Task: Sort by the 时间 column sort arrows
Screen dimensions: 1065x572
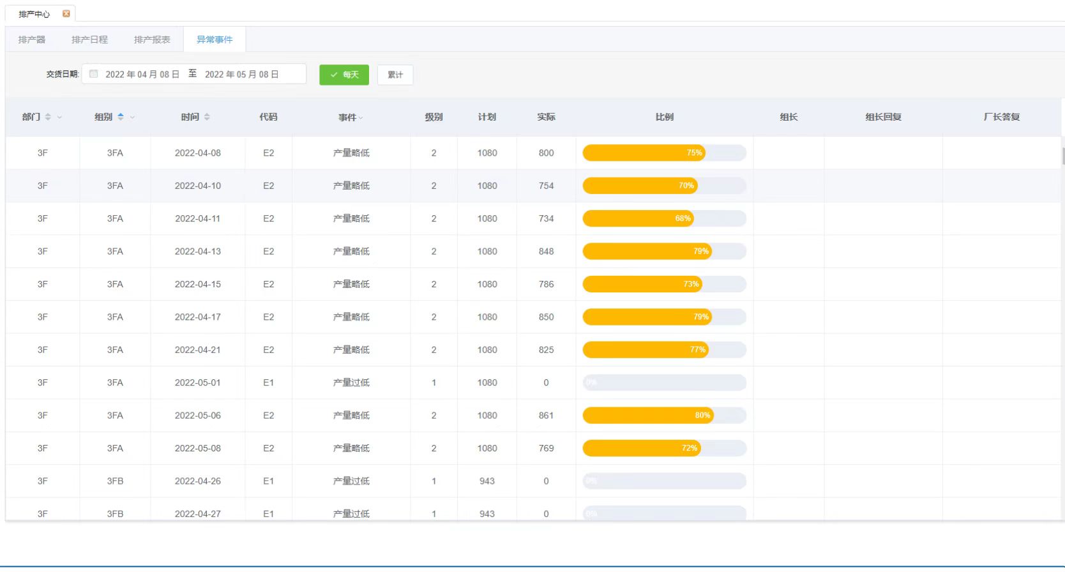Action: point(207,117)
